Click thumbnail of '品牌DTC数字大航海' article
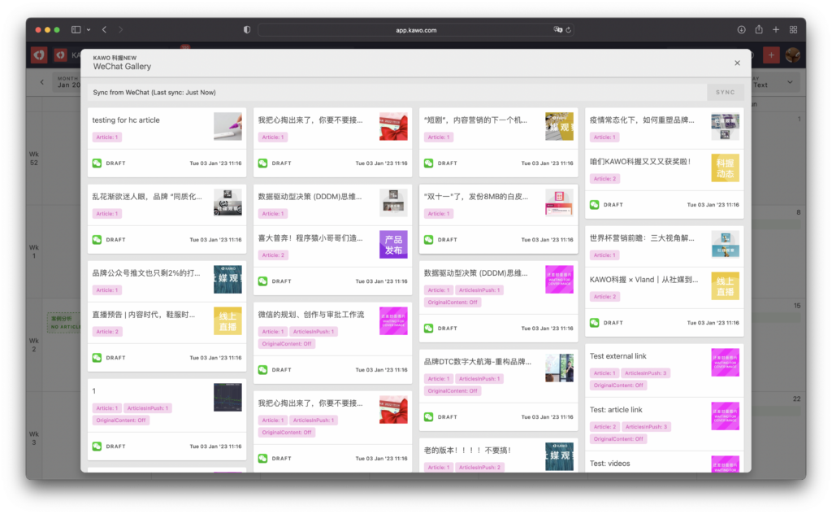 pyautogui.click(x=559, y=368)
